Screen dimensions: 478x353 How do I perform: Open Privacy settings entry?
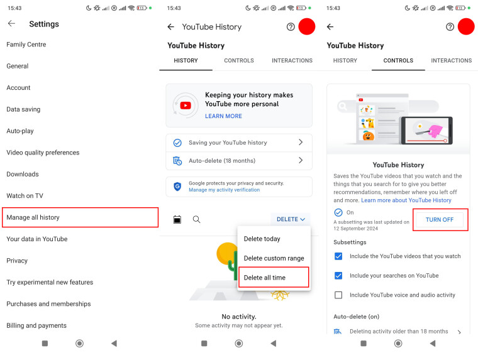79,261
